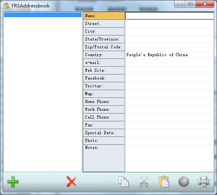The height and width of the screenshot is (195, 217).
Task: Click the Facebook: label
Action: (104, 78)
